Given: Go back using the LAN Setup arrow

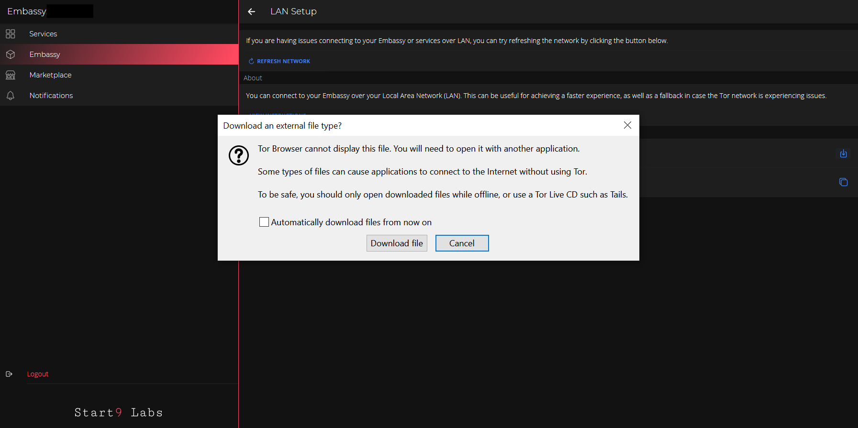Looking at the screenshot, I should [x=252, y=11].
